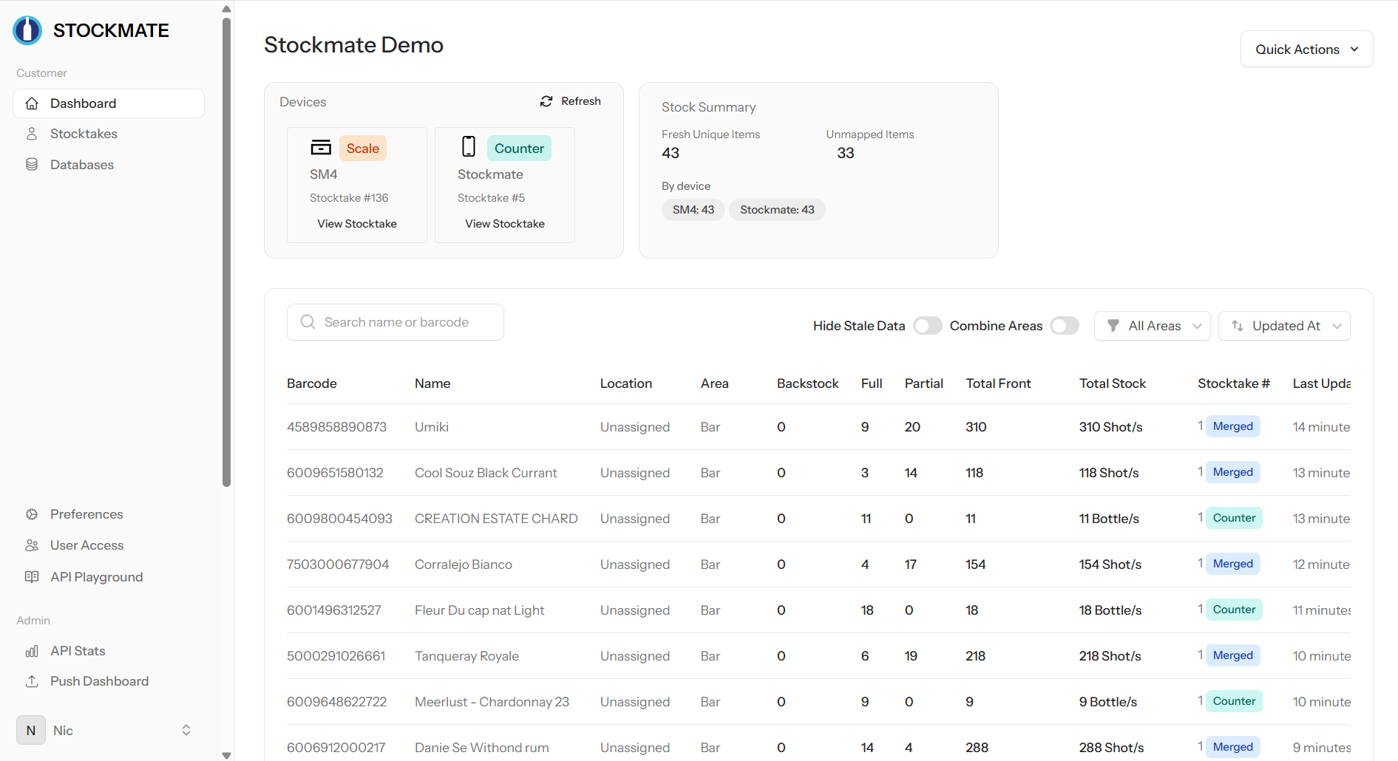The height and width of the screenshot is (761, 1398).
Task: Click the Dashboard home icon
Action: pos(32,103)
